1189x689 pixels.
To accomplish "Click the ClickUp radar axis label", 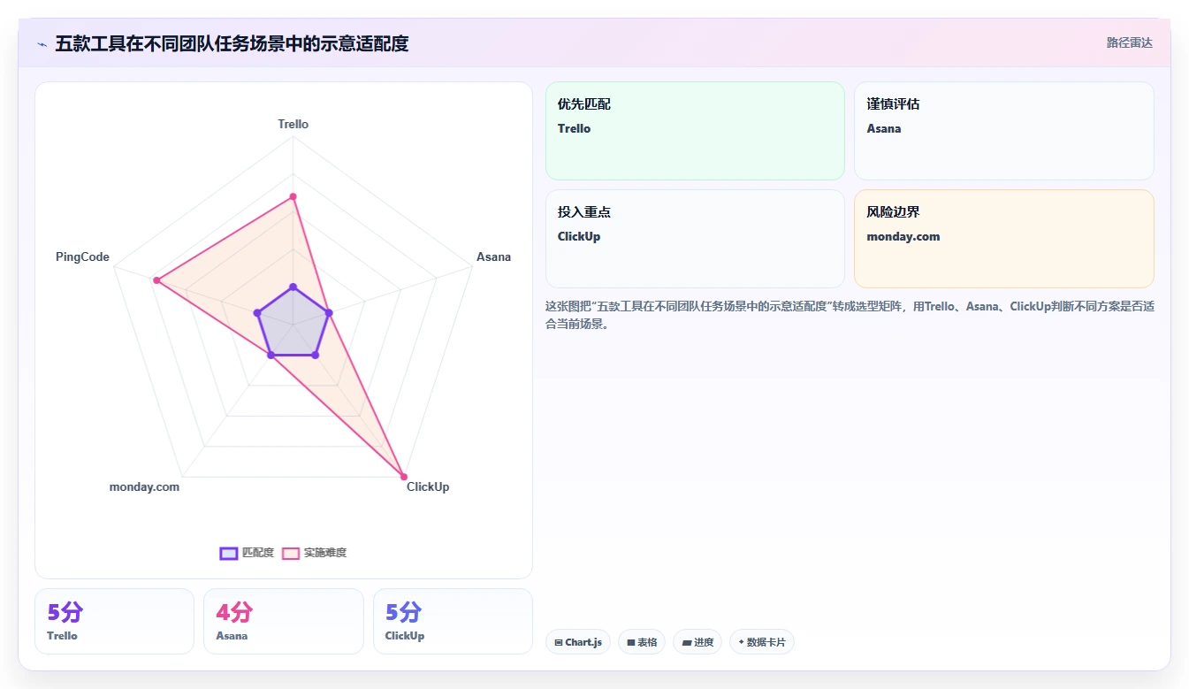I will 428,486.
